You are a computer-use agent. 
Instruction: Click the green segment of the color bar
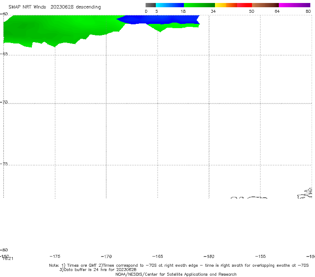point(199,5)
